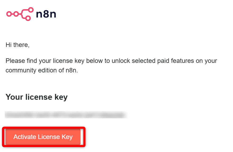Click the leftmost circle node in the logo
This screenshot has width=233, height=152.
[9, 14]
